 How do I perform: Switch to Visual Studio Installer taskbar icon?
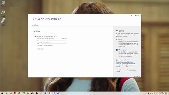(x=54, y=93)
